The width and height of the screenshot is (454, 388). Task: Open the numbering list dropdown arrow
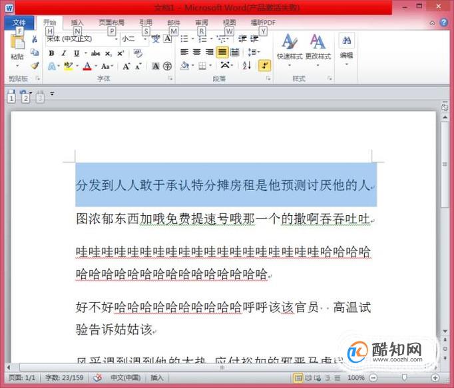212,39
